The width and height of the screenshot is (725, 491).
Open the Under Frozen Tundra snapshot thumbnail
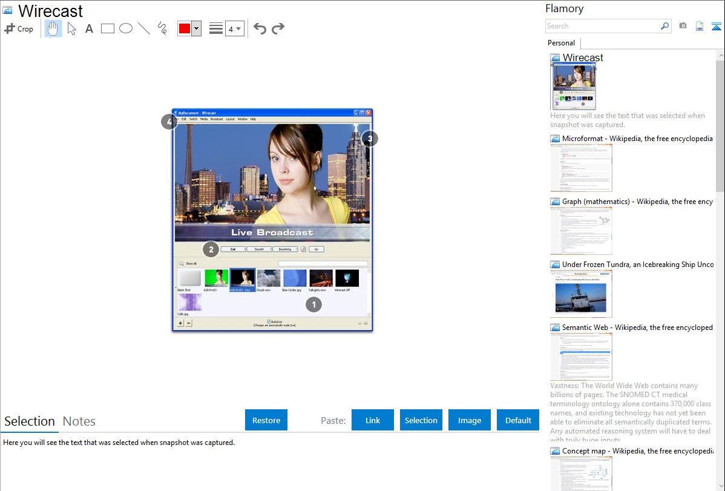[581, 294]
